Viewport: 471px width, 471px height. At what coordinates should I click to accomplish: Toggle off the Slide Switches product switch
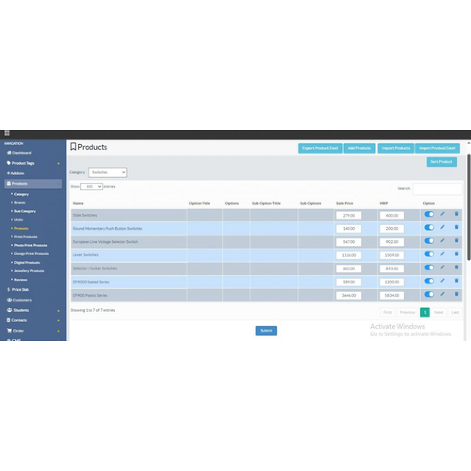tap(429, 214)
